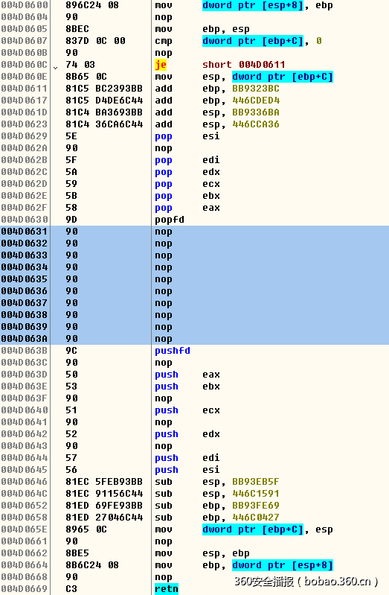The image size is (389, 595).
Task: Click the je mnemonic at 004D060C
Action: (x=161, y=65)
